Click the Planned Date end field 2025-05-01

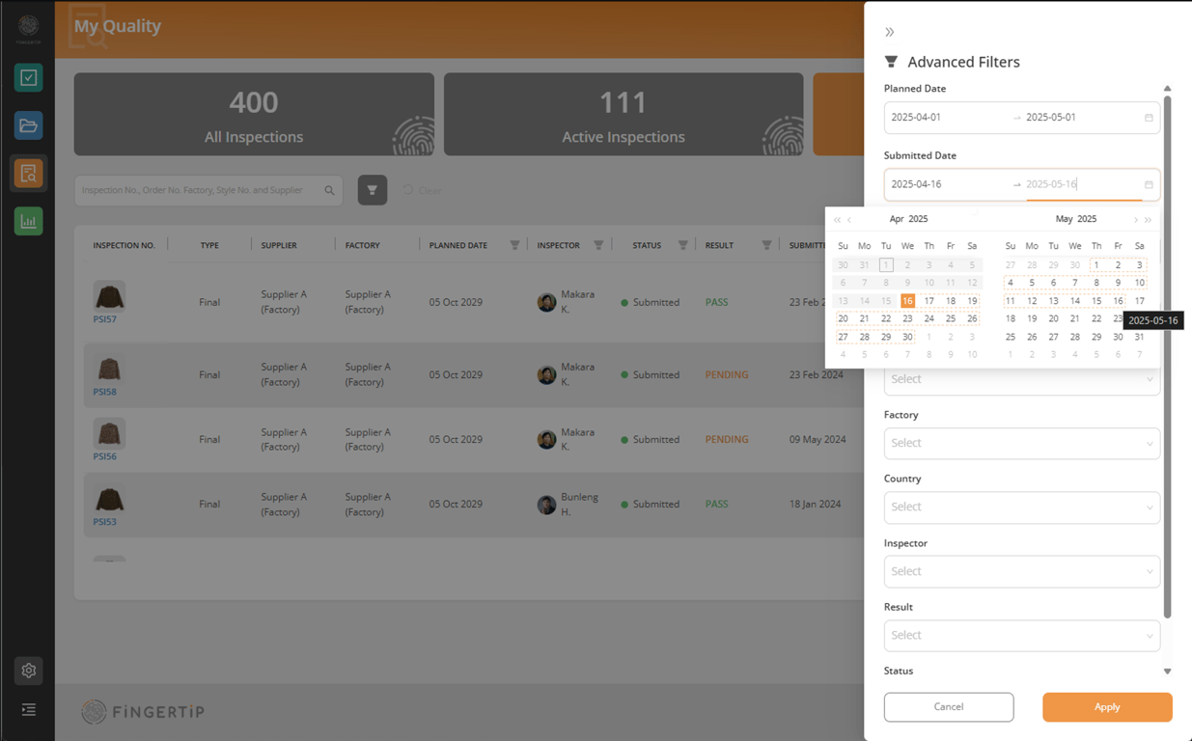(1081, 118)
